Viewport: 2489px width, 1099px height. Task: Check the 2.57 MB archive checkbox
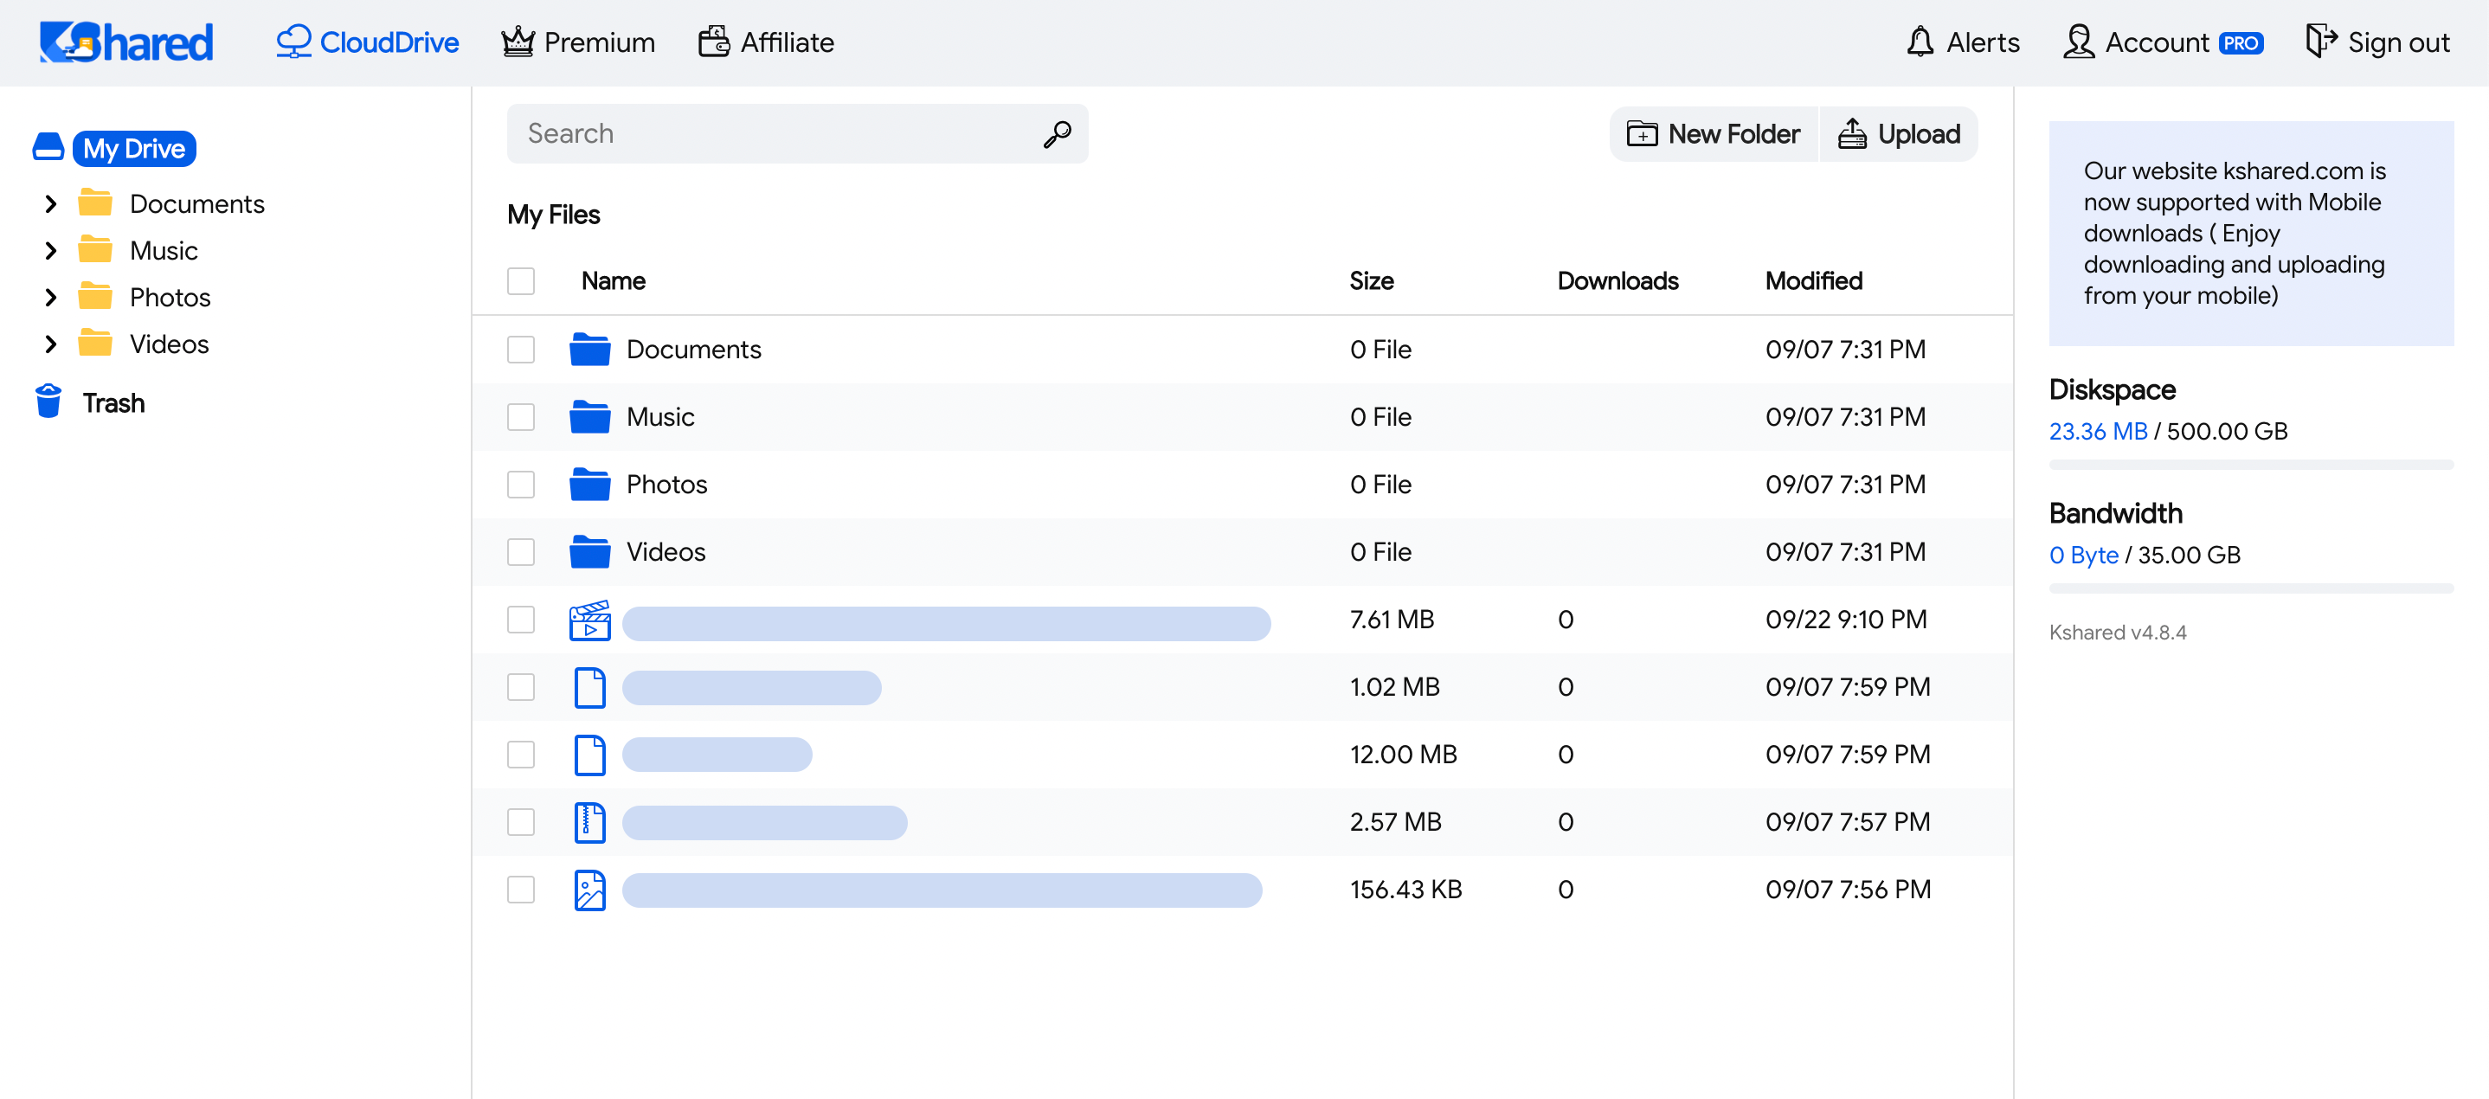[x=521, y=823]
